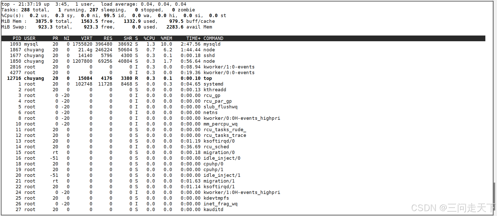Click PID 12716 in bold row
The height and width of the screenshot is (216, 497).
point(14,78)
